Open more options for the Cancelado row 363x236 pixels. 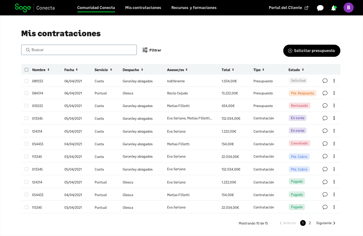(334, 144)
